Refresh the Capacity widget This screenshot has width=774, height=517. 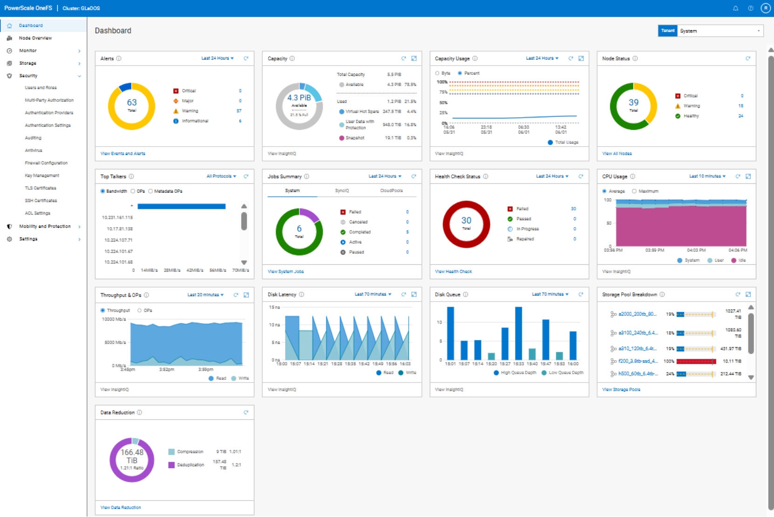tap(404, 58)
